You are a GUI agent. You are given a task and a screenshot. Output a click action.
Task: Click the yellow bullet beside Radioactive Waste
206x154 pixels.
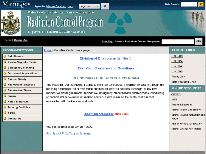[x=5, y=90]
